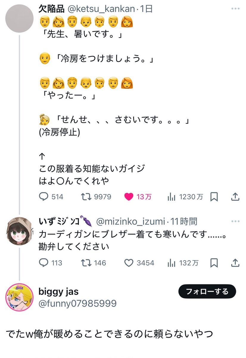Screen dimensions: 246x358
Task: Open replies on ketsu_kankan's post
Action: click(51, 197)
